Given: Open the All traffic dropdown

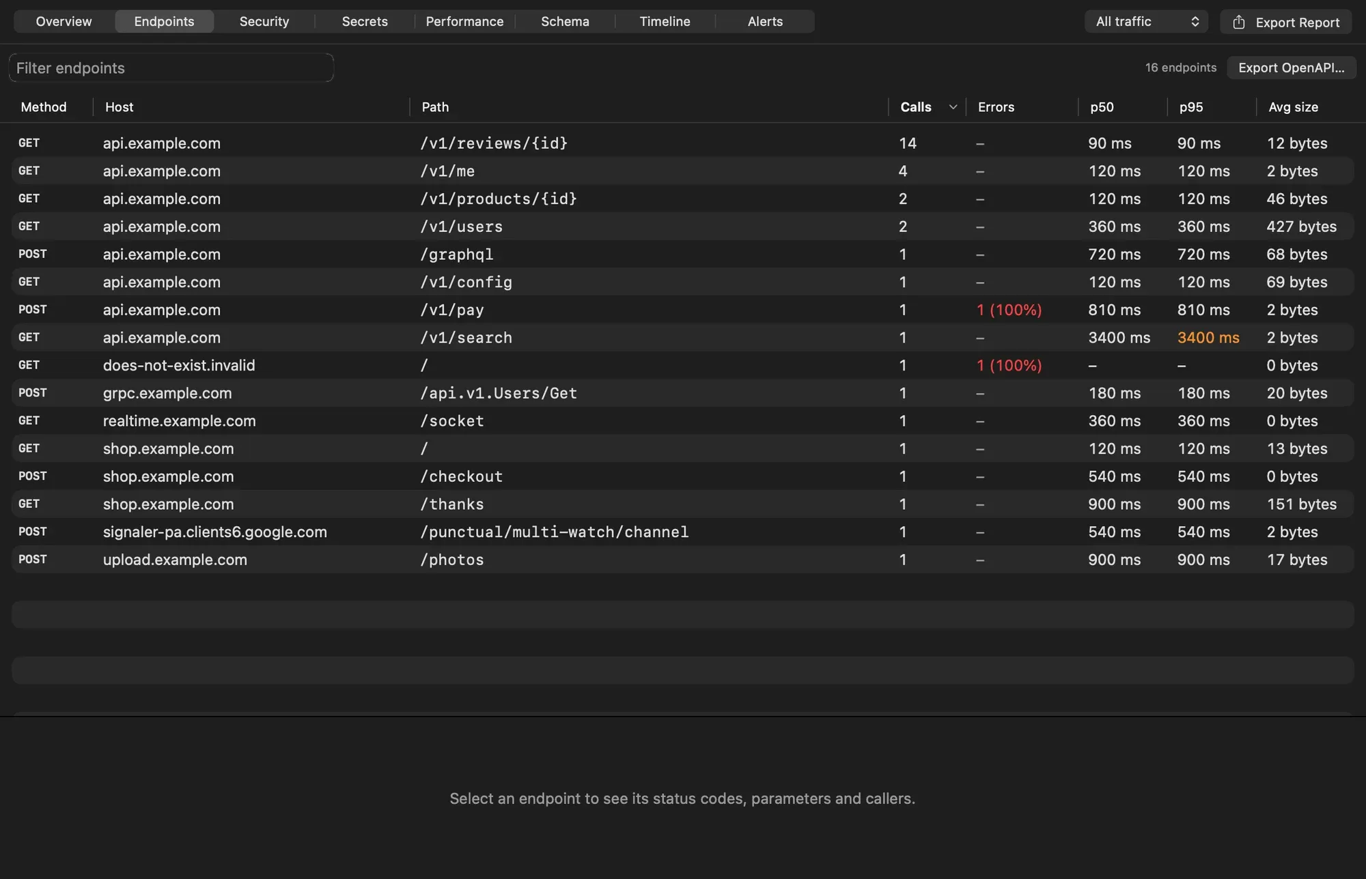Looking at the screenshot, I should pos(1146,21).
